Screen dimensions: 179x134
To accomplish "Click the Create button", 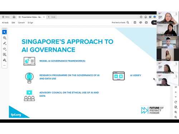I will pyautogui.click(x=52, y=17).
